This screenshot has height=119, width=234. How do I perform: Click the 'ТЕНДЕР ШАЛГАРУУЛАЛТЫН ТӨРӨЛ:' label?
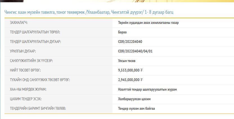pyautogui.click(x=35, y=32)
